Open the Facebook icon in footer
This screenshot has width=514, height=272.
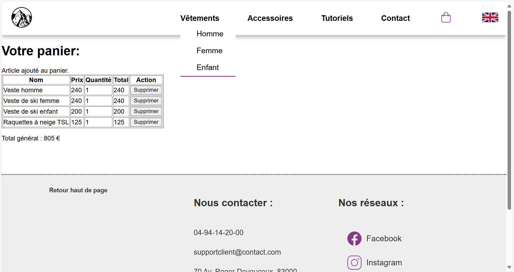pos(354,238)
